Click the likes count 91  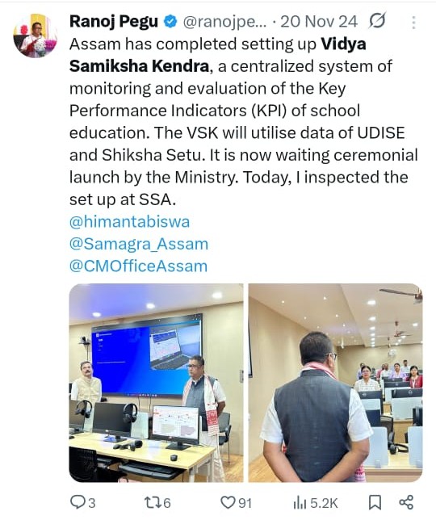pyautogui.click(x=245, y=503)
